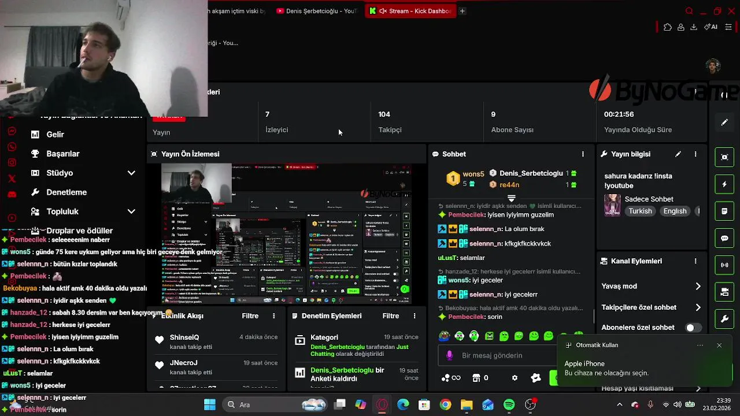Click ShinseiQ in activity feed
This screenshot has height=416, width=740.
coord(184,337)
